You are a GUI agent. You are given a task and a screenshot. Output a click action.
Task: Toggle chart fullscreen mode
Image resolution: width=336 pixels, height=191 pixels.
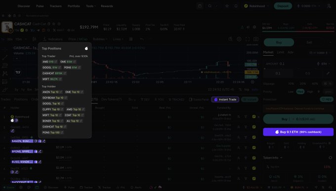pos(248,39)
